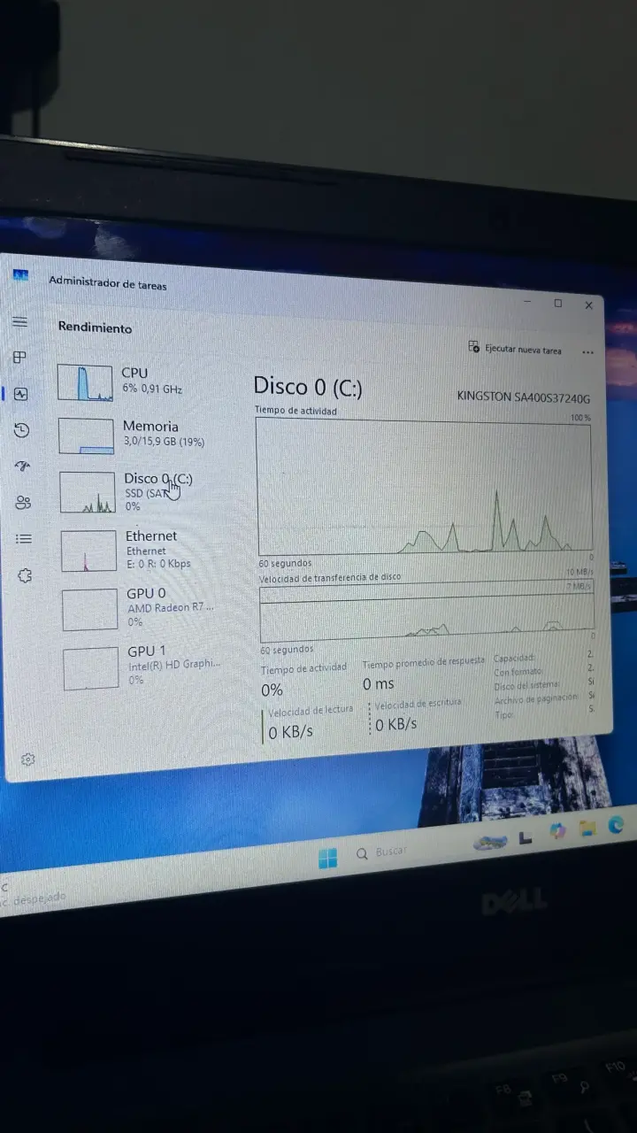Viewport: 637px width, 1133px height.
Task: Open the Users page icon
Action: point(24,503)
